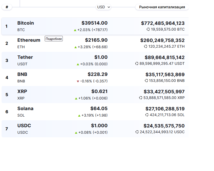The height and width of the screenshot is (171, 214).
Task: Click the circular icon next to 53,888,571,585.00 XRP
Action: (x=141, y=98)
